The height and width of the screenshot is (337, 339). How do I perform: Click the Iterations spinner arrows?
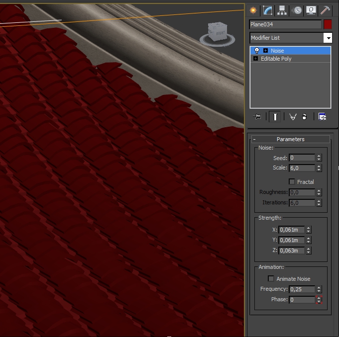pos(319,203)
